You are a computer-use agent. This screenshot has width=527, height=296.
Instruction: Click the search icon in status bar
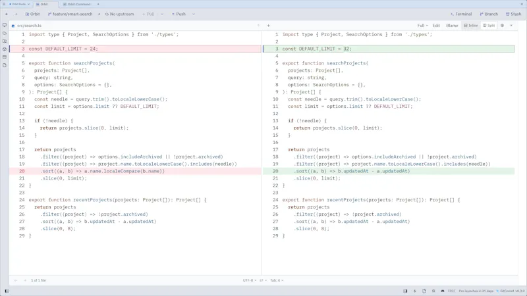[433, 291]
